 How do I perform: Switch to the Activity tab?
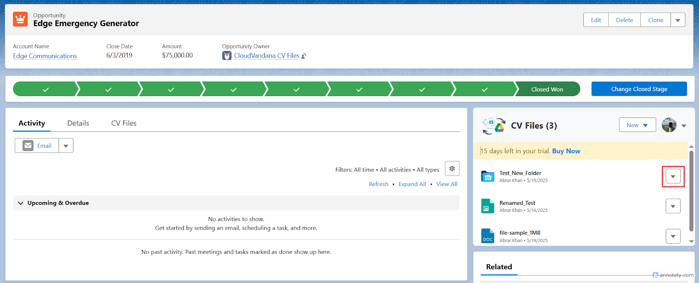click(32, 123)
